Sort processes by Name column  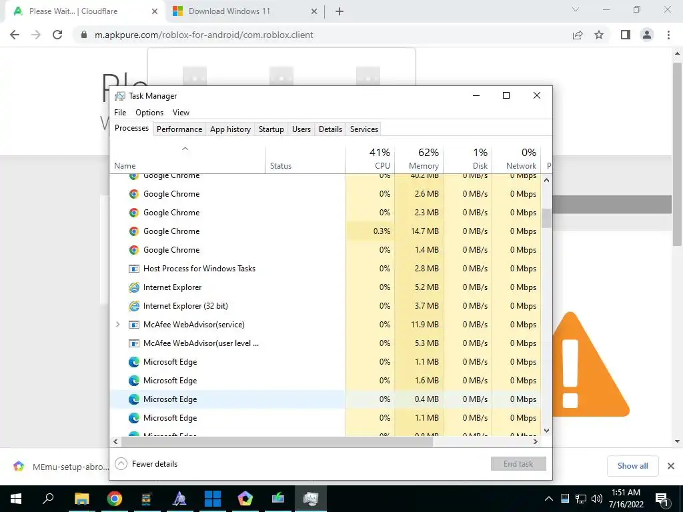click(187, 160)
